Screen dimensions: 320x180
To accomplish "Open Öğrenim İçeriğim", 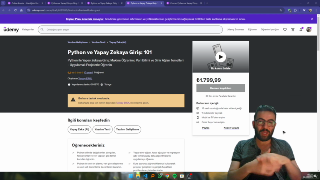I will (270, 30).
